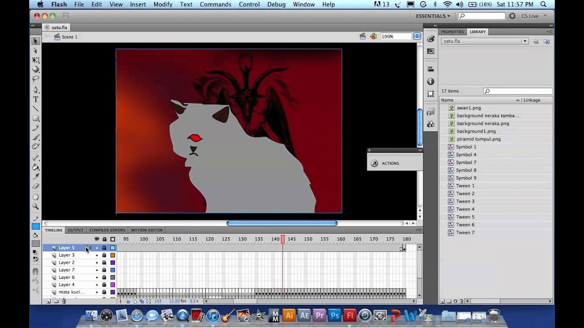Image resolution: width=584 pixels, height=328 pixels.
Task: Select the Line tool
Action: [x=36, y=109]
